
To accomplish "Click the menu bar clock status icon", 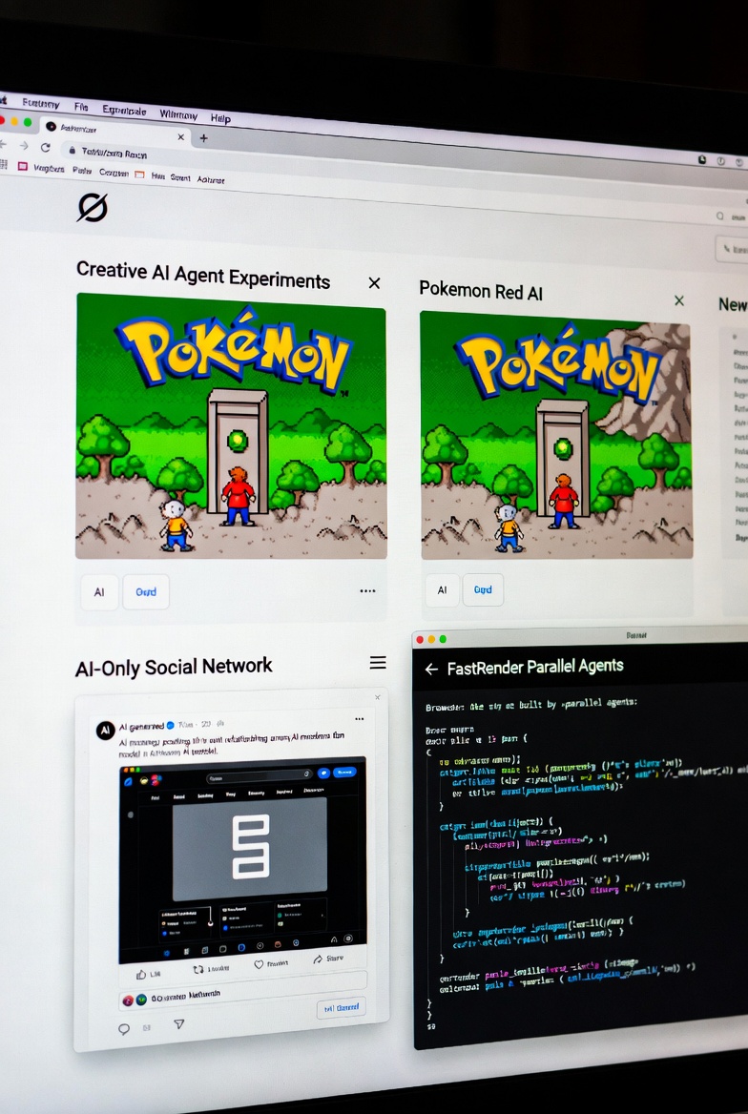I will [x=721, y=161].
